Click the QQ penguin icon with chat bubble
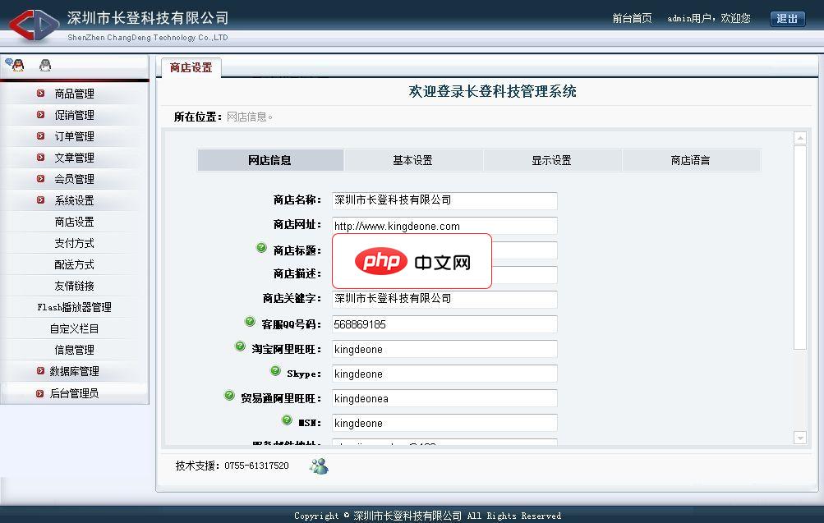Screen dimensions: 824x523 [x=15, y=65]
